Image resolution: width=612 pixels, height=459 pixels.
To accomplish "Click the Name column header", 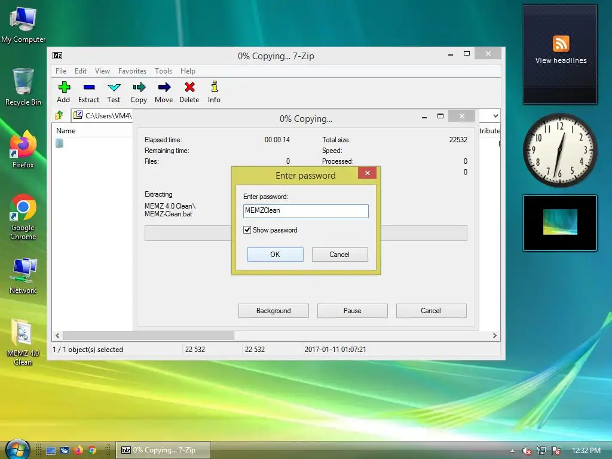I will (x=66, y=131).
